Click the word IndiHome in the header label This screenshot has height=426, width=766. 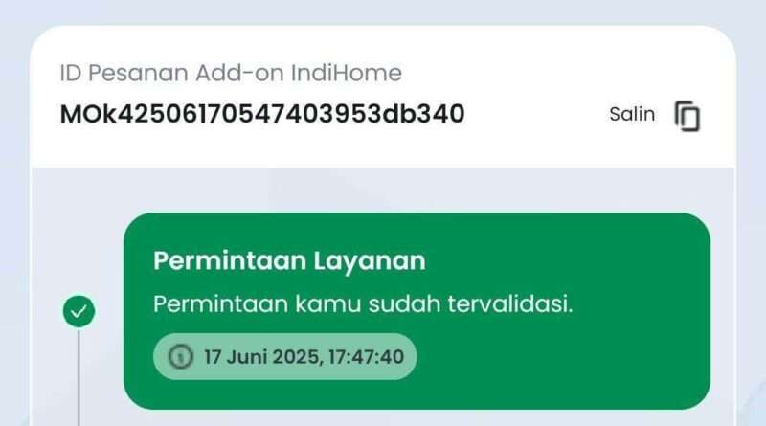pos(347,74)
